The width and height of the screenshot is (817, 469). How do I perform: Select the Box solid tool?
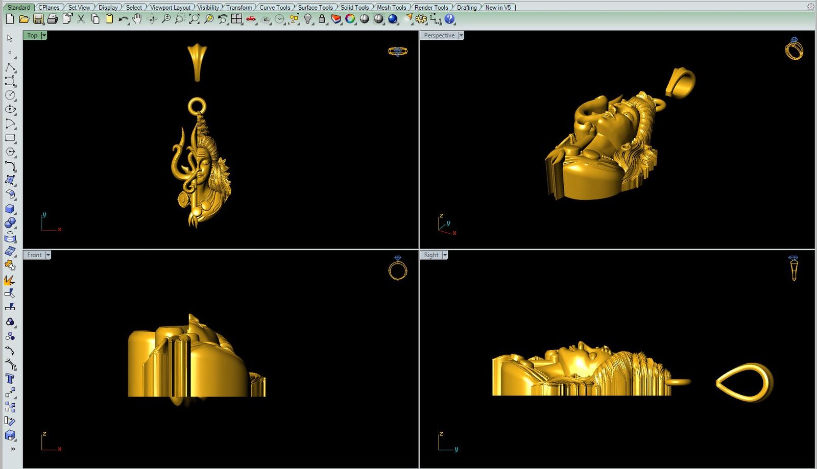[x=10, y=209]
